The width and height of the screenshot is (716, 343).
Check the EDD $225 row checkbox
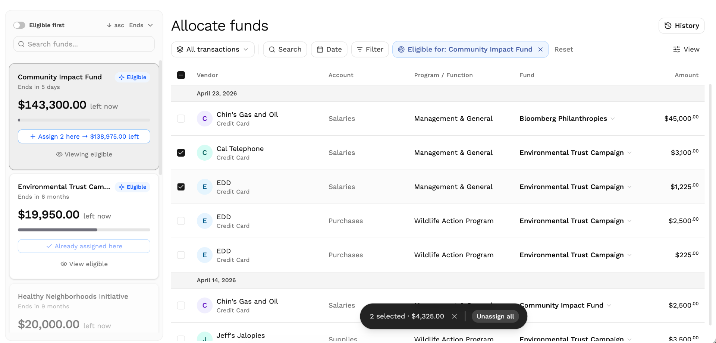(181, 255)
